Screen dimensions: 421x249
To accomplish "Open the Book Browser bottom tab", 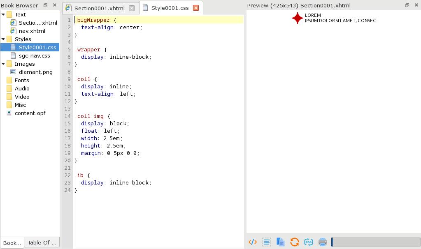I will [12, 242].
